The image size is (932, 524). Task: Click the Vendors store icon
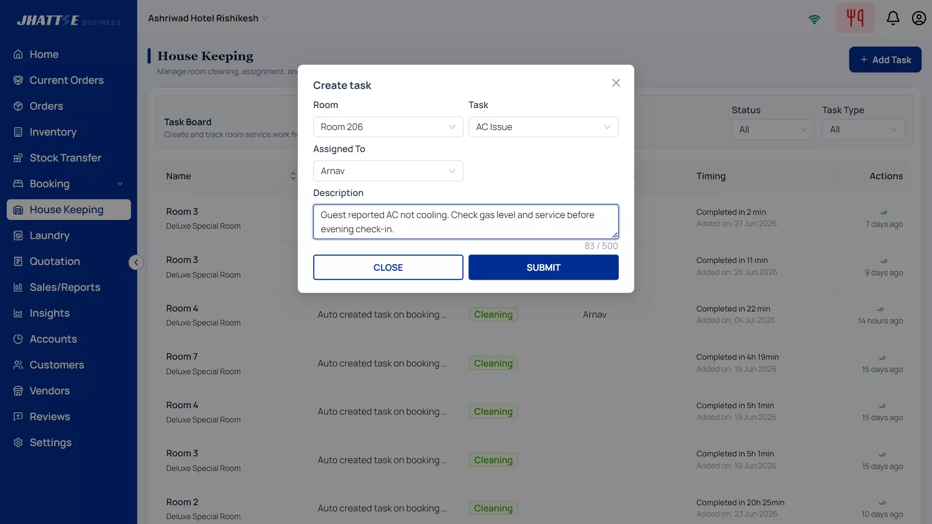[x=18, y=391]
